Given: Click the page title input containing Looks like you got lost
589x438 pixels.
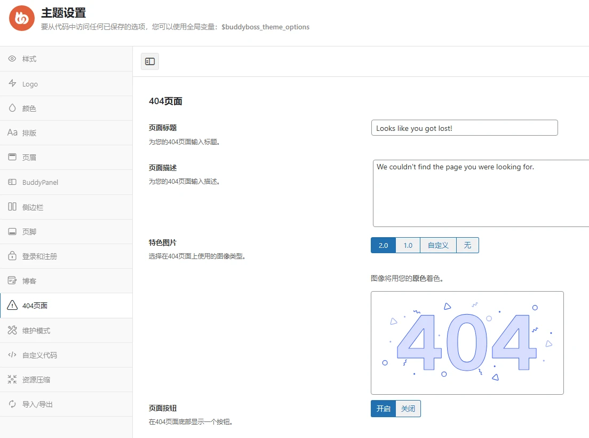Looking at the screenshot, I should coord(464,128).
